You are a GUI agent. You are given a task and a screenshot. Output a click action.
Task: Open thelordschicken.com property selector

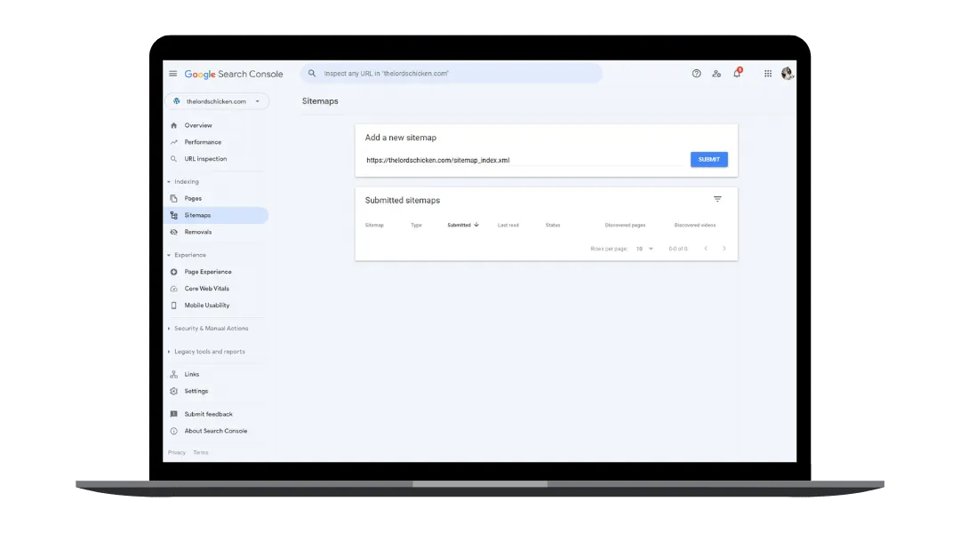pyautogui.click(x=217, y=101)
